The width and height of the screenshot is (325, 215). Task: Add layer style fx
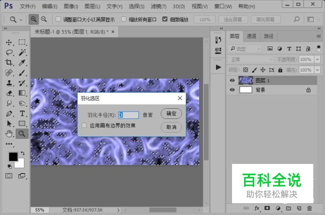pyautogui.click(x=257, y=208)
